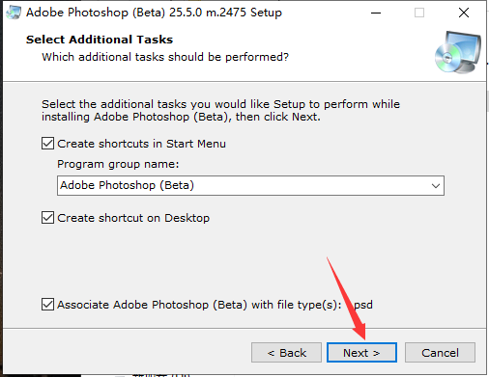Click the greyed-out maximize button
This screenshot has width=489, height=377.
[419, 13]
